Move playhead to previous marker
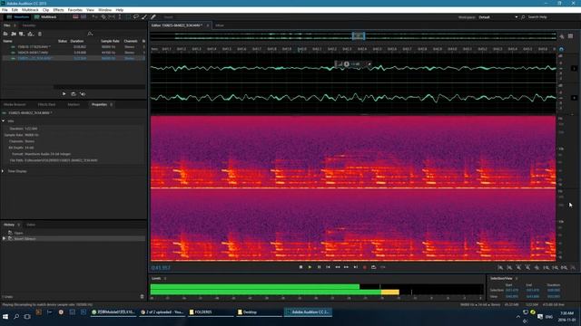 point(328,267)
